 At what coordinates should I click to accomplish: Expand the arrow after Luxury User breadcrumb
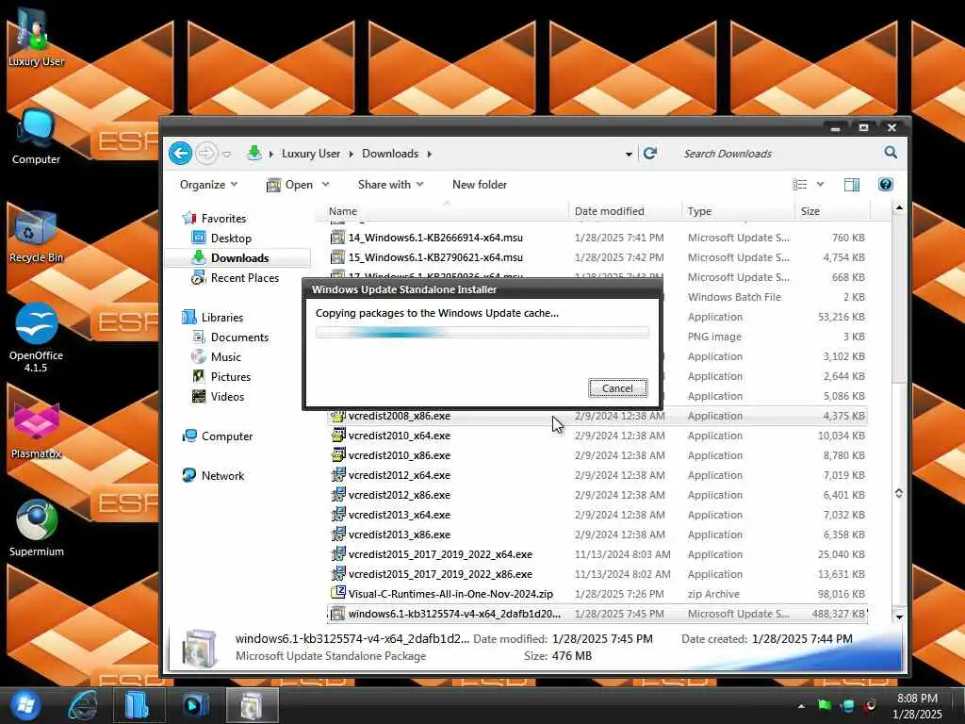[351, 154]
